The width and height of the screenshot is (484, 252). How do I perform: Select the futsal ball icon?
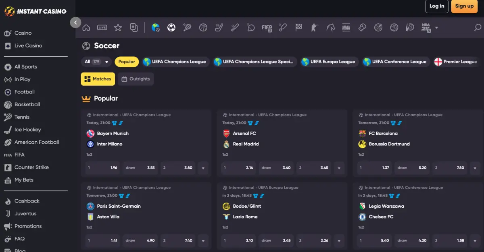[410, 28]
